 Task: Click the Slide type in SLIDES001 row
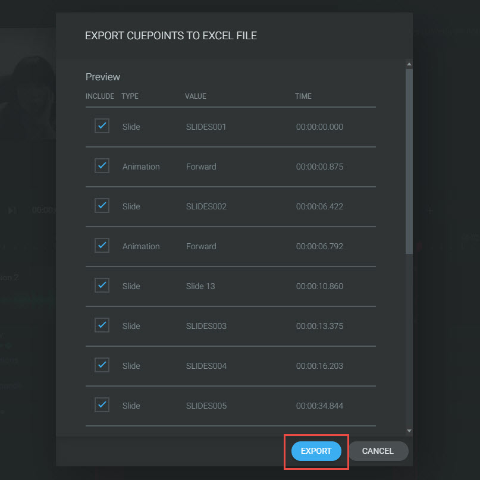point(131,127)
